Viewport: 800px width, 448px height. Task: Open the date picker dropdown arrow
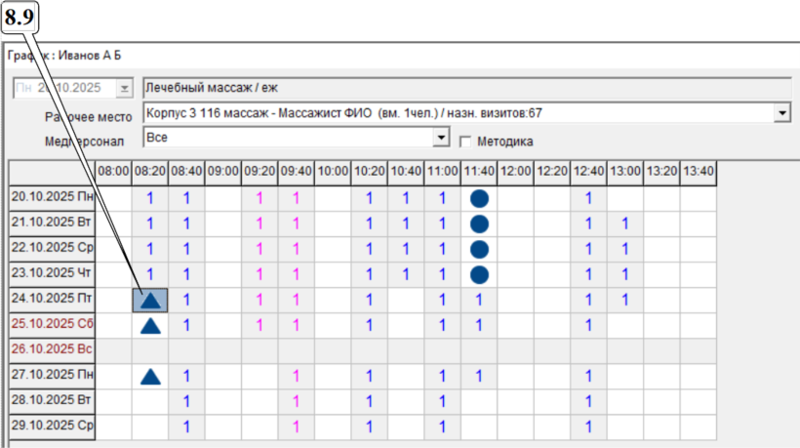click(x=123, y=89)
